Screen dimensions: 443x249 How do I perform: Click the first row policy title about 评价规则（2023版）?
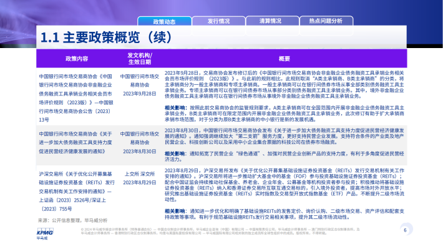tap(76, 98)
